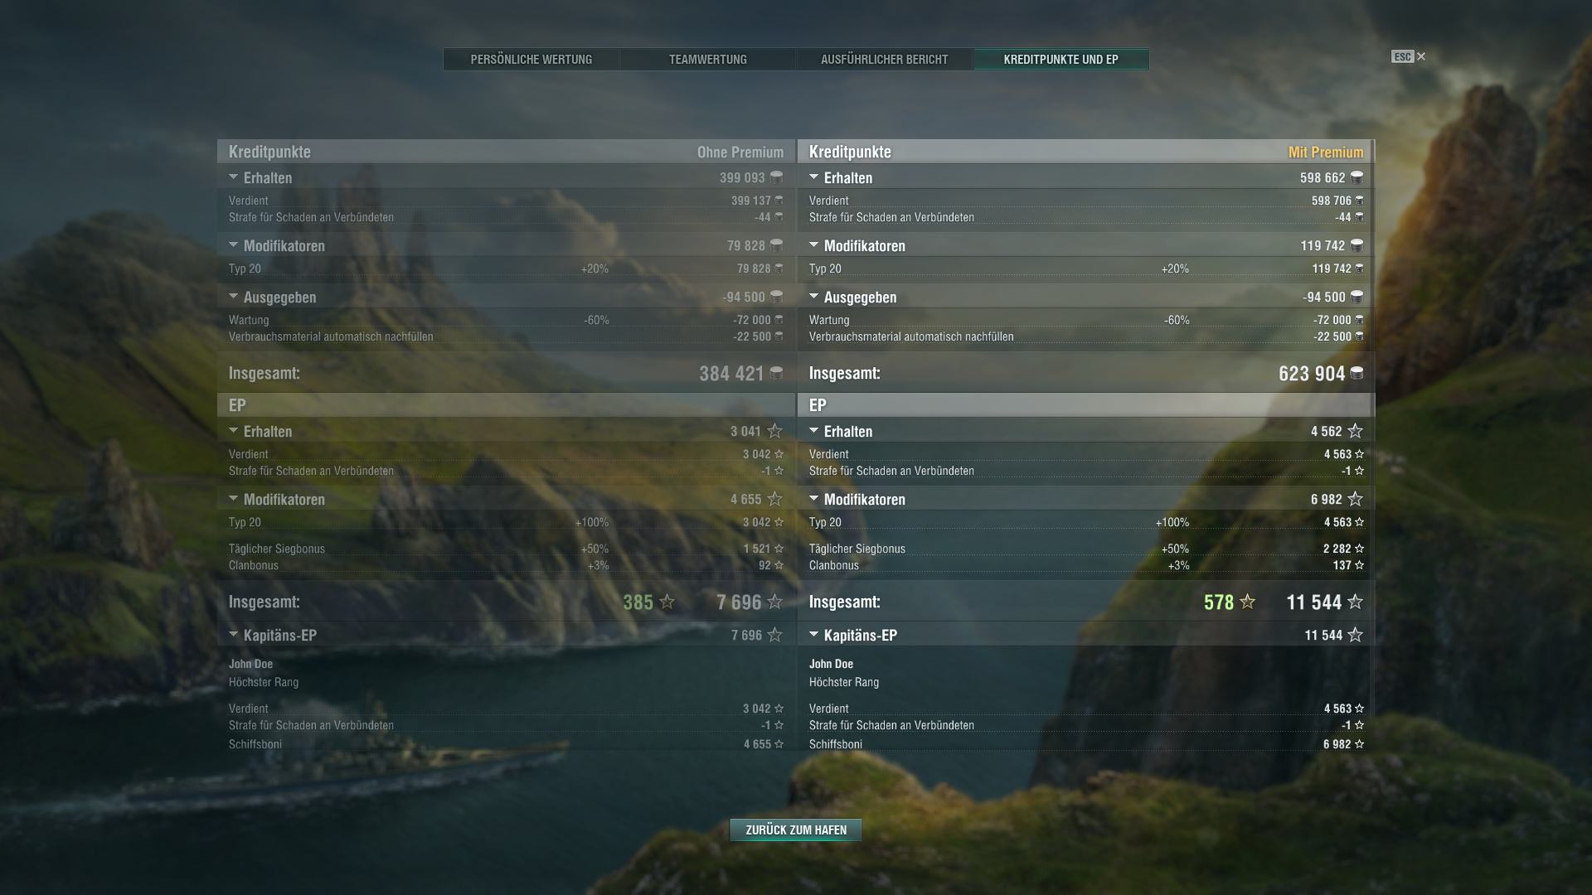Click coin icon beside 79 828 Modifikatoren total
1592x895 pixels.
pyautogui.click(x=776, y=245)
